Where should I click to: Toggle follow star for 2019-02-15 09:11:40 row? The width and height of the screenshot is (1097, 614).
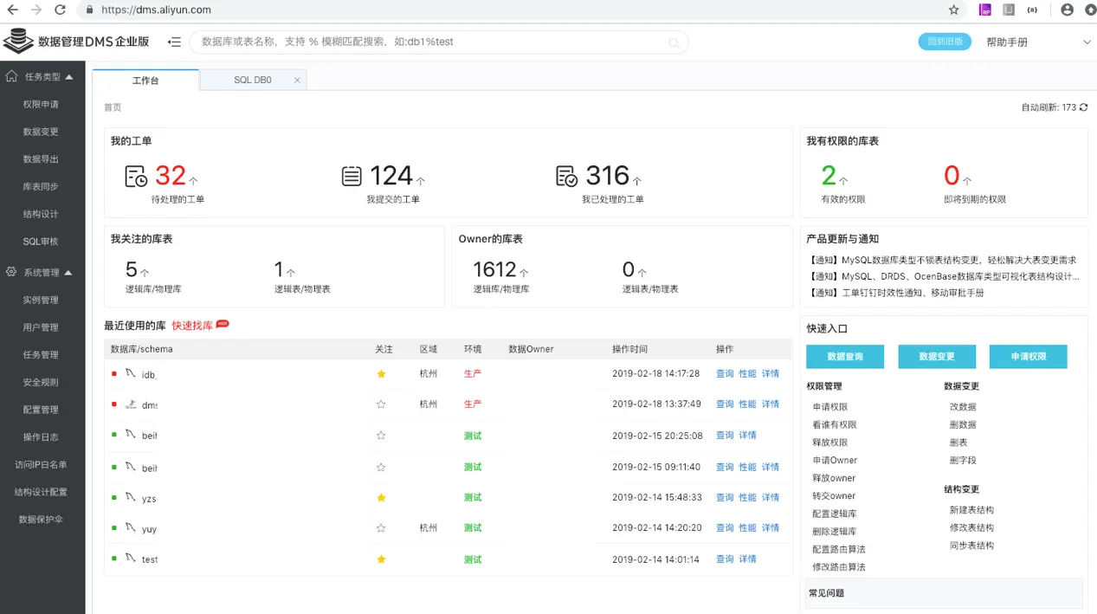(381, 467)
